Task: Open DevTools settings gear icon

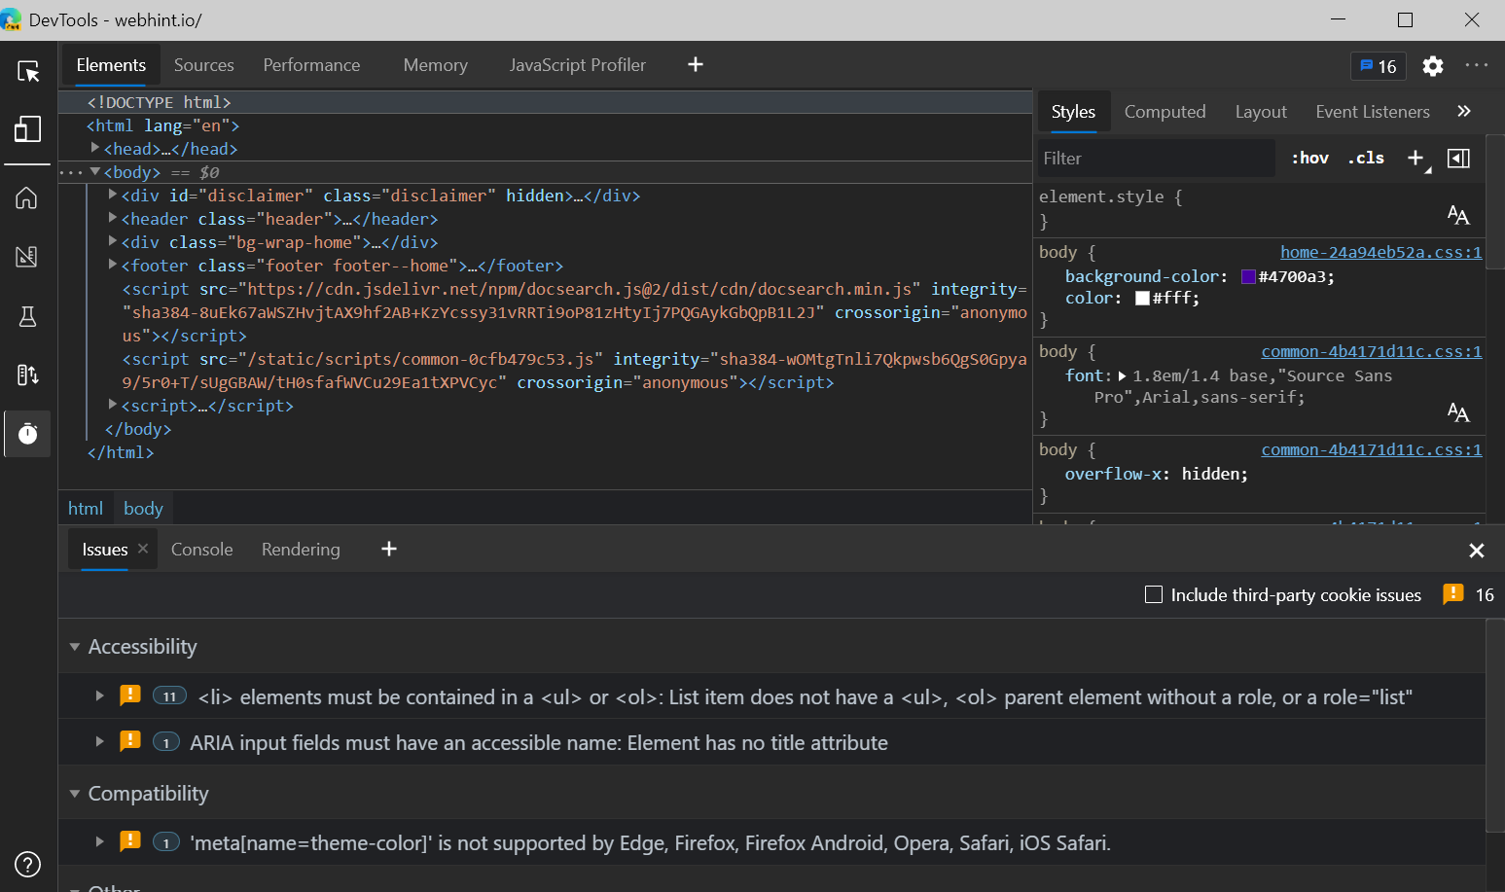Action: pyautogui.click(x=1432, y=66)
